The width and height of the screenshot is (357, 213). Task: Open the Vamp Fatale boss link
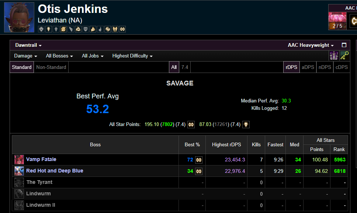[41, 159]
